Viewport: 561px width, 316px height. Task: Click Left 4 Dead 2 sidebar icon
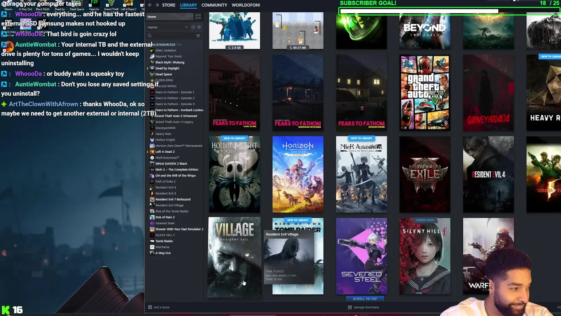(x=152, y=151)
